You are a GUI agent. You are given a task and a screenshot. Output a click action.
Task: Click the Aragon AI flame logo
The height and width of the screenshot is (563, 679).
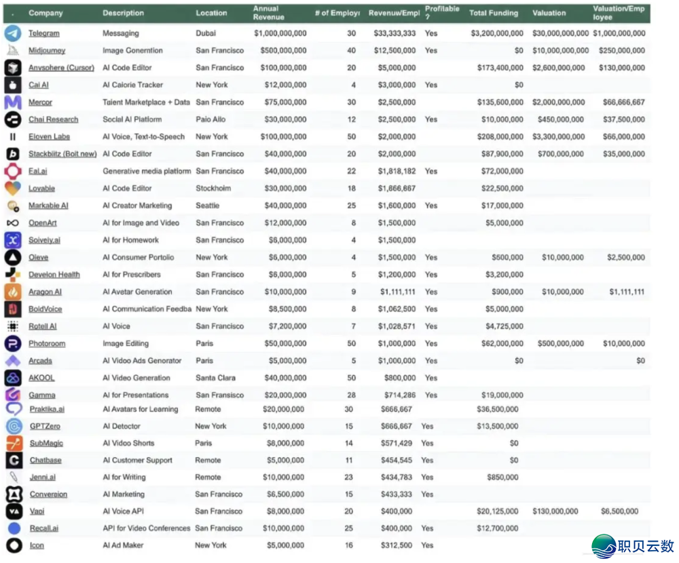(13, 292)
